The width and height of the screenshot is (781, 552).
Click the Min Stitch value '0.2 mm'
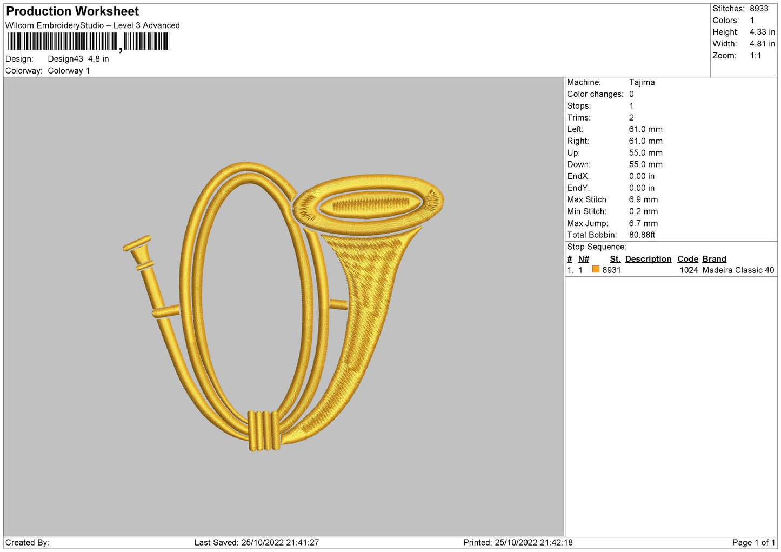[643, 211]
